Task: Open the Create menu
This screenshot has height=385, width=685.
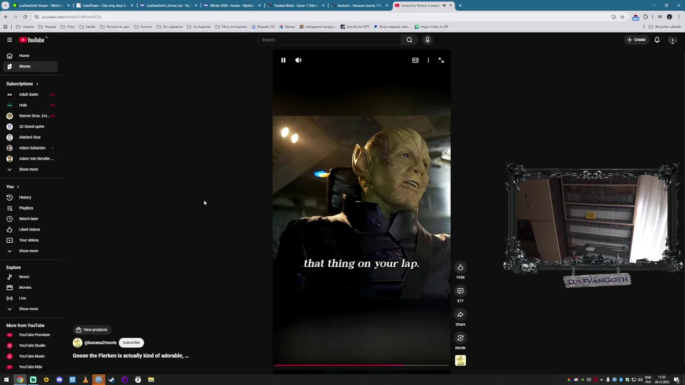Action: point(637,40)
